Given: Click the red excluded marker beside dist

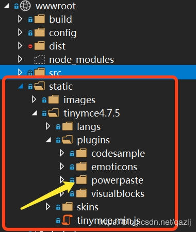Looking at the screenshot, I should tap(30, 46).
